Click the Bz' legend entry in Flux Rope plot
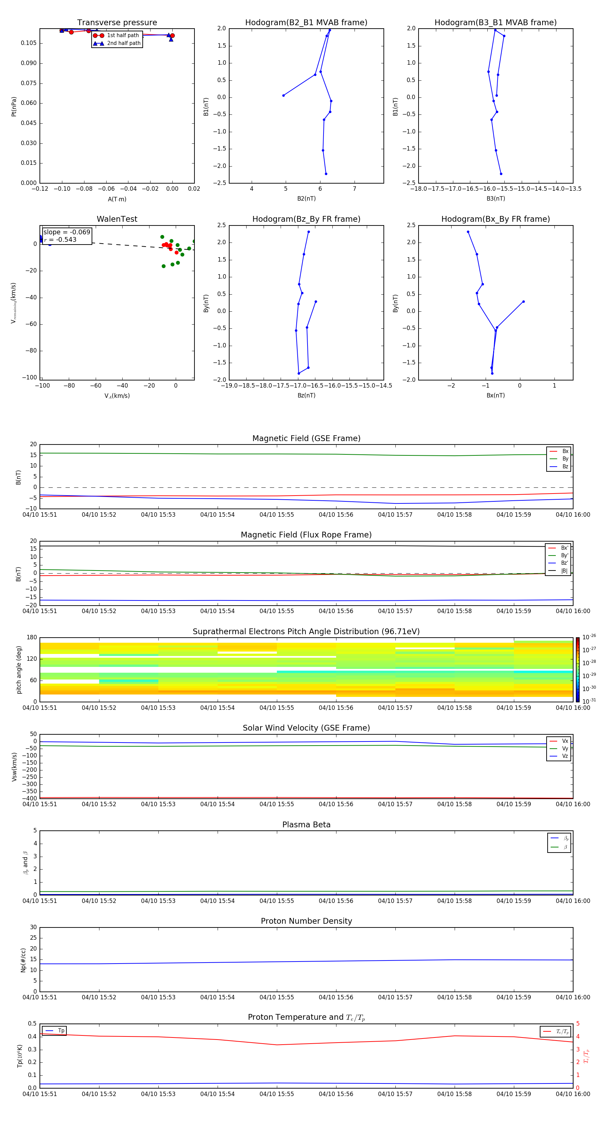 [558, 563]
